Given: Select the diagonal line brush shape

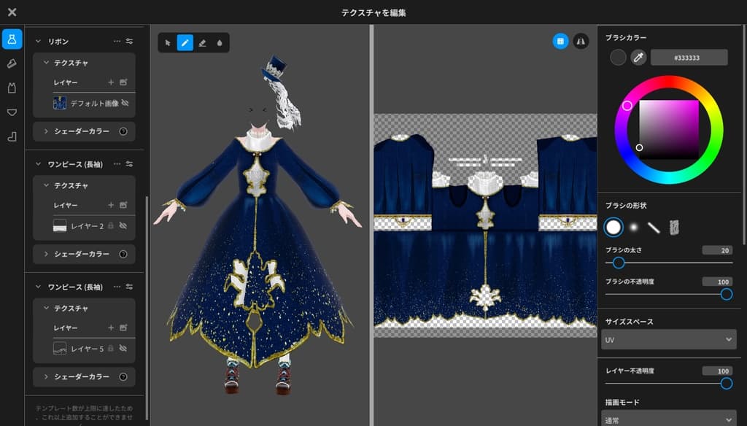Looking at the screenshot, I should tap(654, 228).
